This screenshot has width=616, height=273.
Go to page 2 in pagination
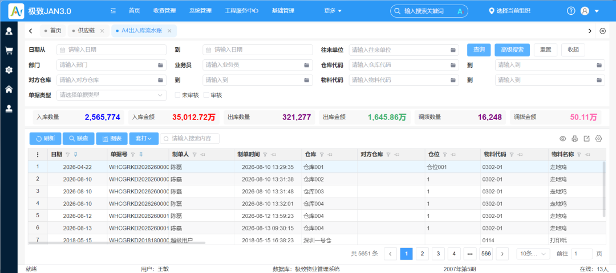[422, 254]
